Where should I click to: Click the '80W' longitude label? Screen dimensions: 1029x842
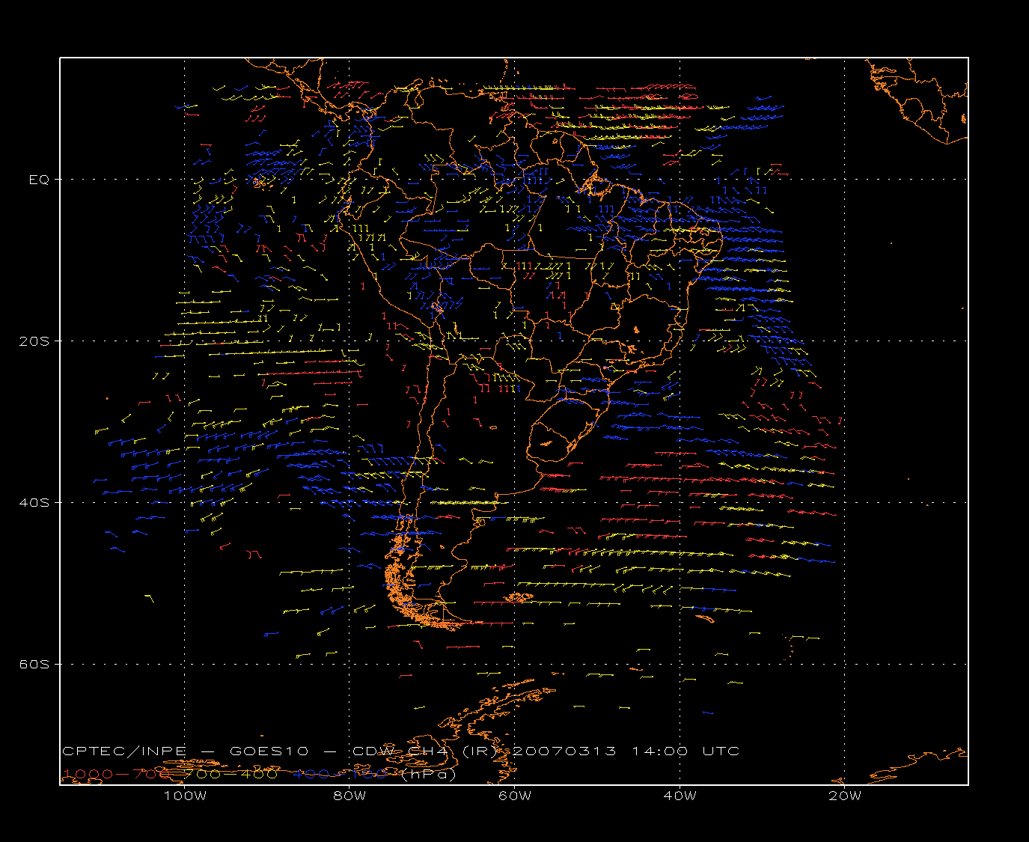(349, 796)
